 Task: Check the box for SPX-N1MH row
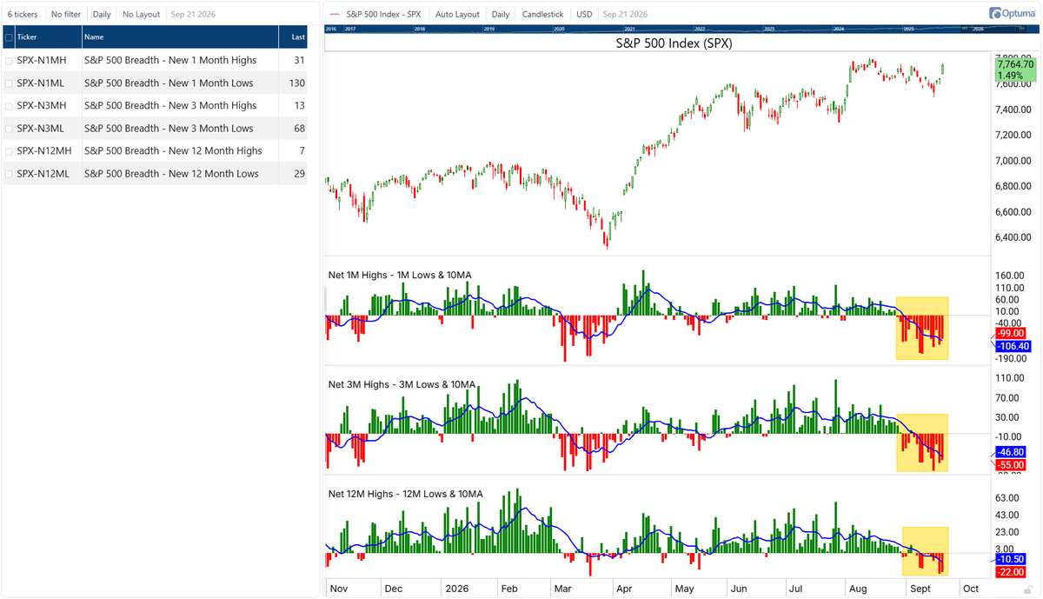click(9, 61)
